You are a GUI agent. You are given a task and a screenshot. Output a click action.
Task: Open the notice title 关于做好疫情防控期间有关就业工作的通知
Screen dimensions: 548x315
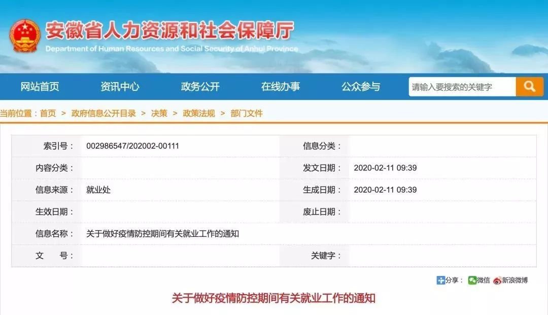(x=274, y=299)
